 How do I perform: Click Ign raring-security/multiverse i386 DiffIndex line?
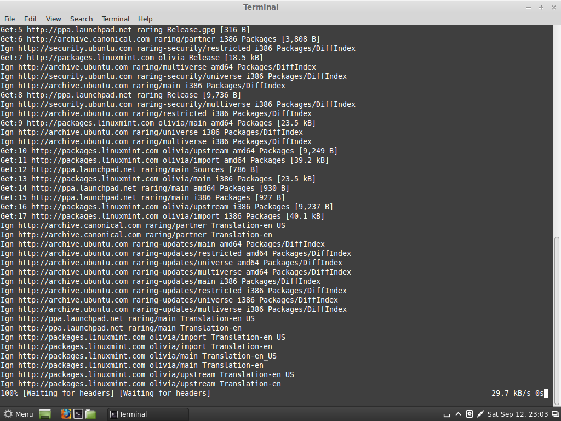coord(178,105)
